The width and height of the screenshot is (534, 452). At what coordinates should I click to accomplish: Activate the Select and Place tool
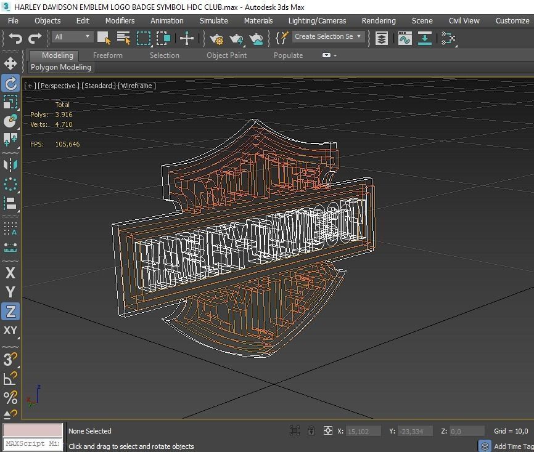[x=10, y=121]
